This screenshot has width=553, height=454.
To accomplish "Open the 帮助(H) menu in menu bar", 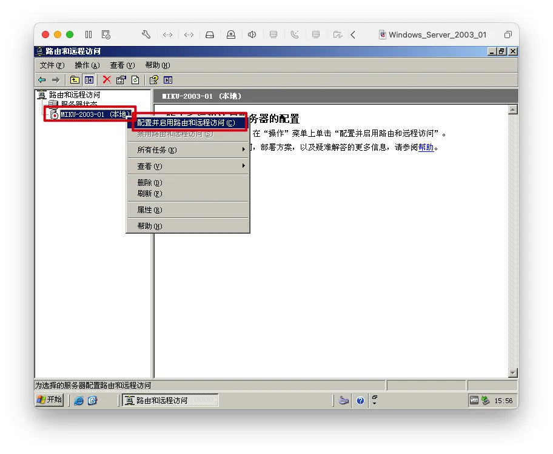I will (157, 65).
